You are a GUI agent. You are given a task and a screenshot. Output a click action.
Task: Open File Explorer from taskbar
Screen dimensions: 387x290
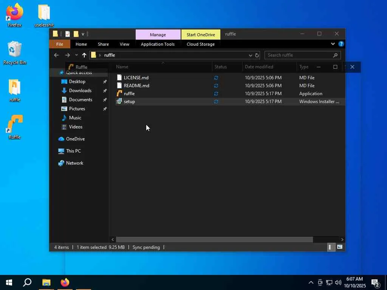[x=46, y=282]
